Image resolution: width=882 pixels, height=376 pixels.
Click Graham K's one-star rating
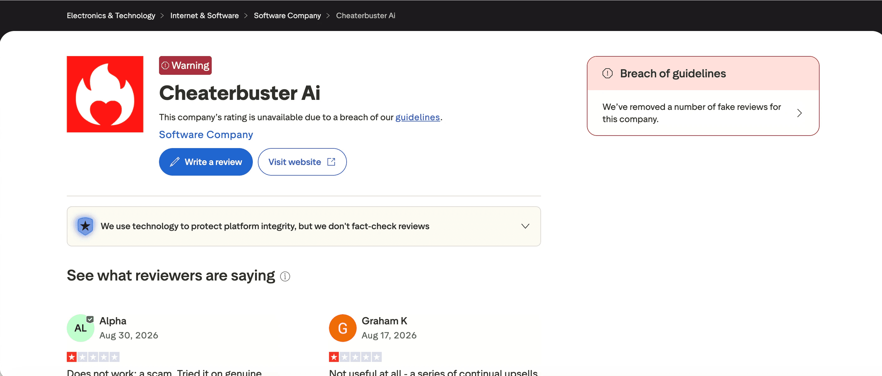[355, 357]
